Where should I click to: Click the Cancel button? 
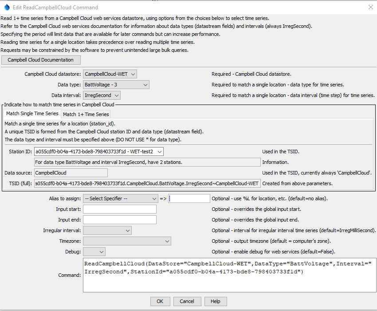coord(187,301)
